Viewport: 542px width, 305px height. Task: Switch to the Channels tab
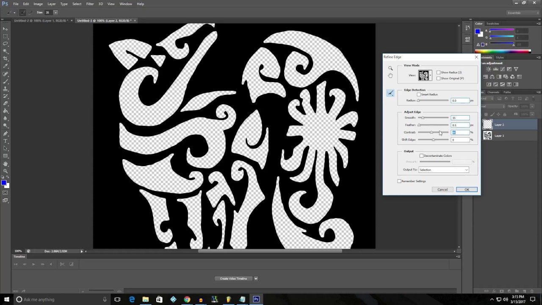(x=493, y=92)
